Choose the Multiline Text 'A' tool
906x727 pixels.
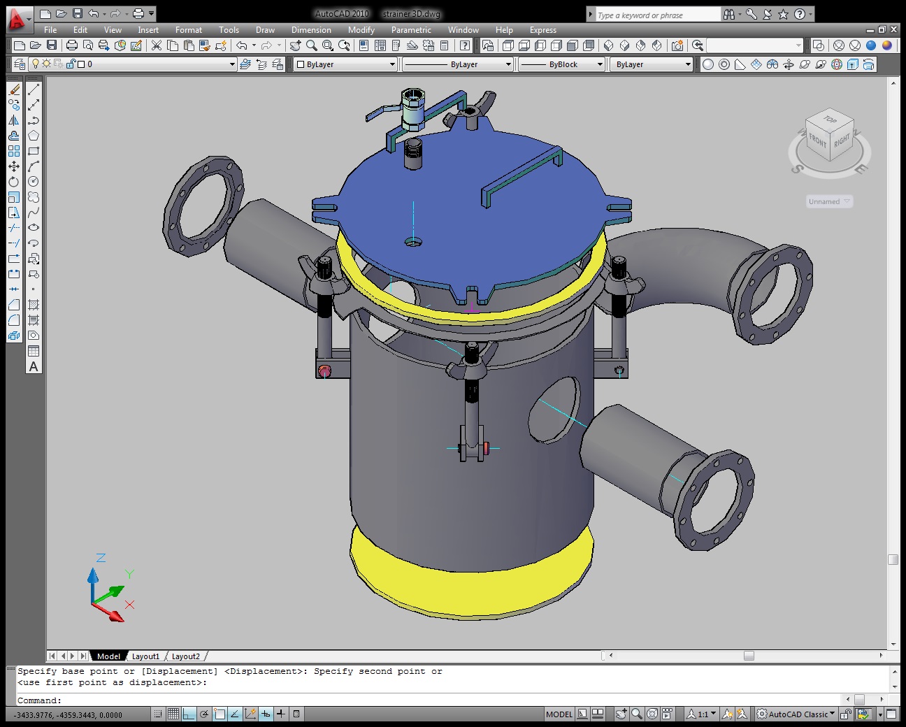click(x=34, y=366)
